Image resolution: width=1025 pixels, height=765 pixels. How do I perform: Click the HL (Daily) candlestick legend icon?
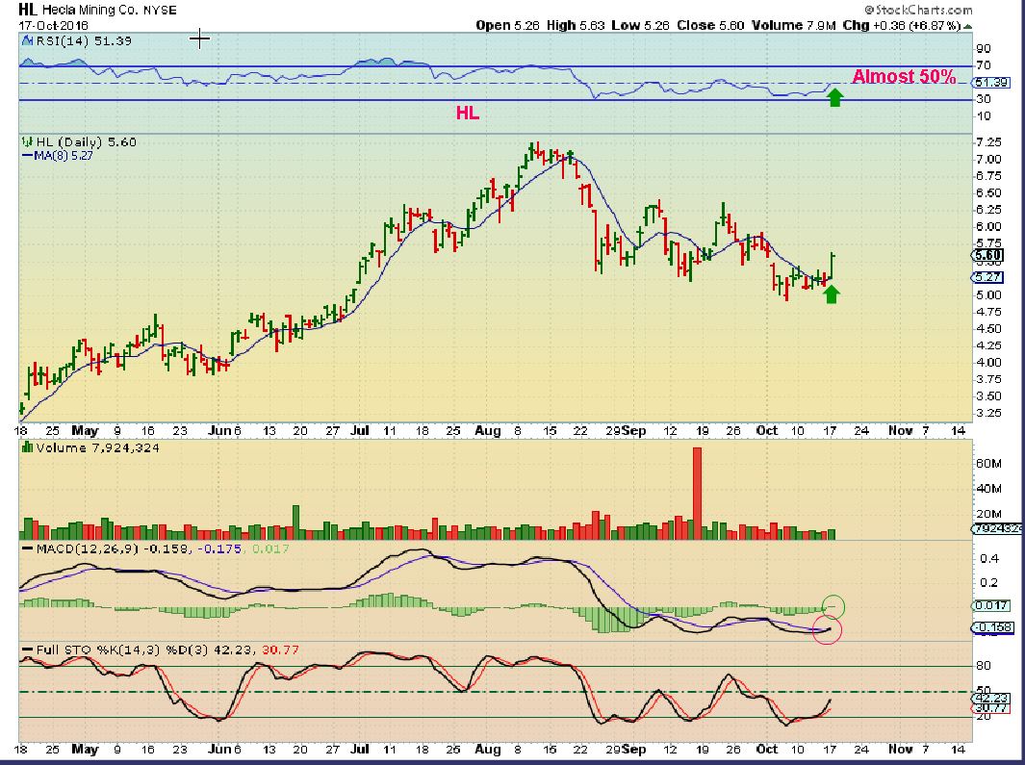pyautogui.click(x=25, y=142)
